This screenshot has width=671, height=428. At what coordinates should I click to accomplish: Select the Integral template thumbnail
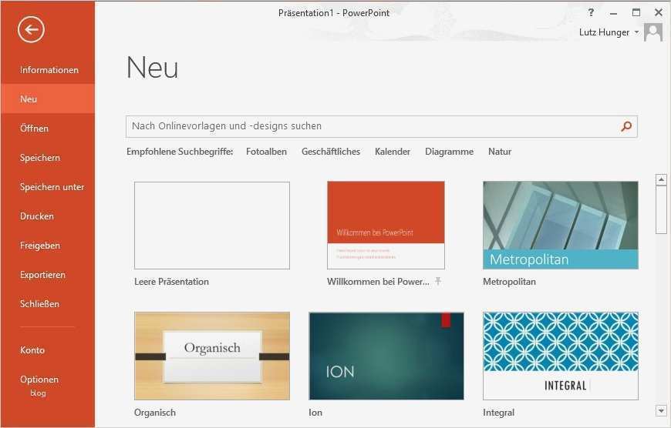coord(561,356)
